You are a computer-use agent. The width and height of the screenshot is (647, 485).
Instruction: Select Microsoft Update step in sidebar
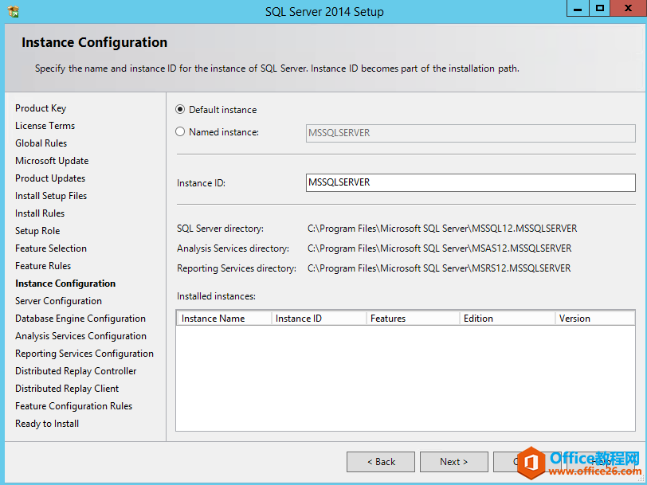pos(52,161)
